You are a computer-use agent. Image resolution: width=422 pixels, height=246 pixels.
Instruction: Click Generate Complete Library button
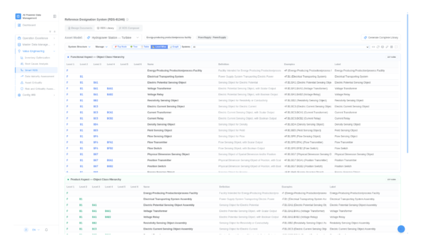pyautogui.click(x=381, y=37)
